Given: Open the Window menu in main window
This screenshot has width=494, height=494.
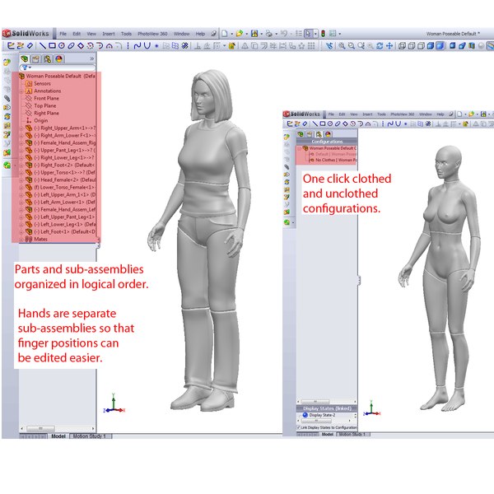Looking at the screenshot, I should click(181, 34).
